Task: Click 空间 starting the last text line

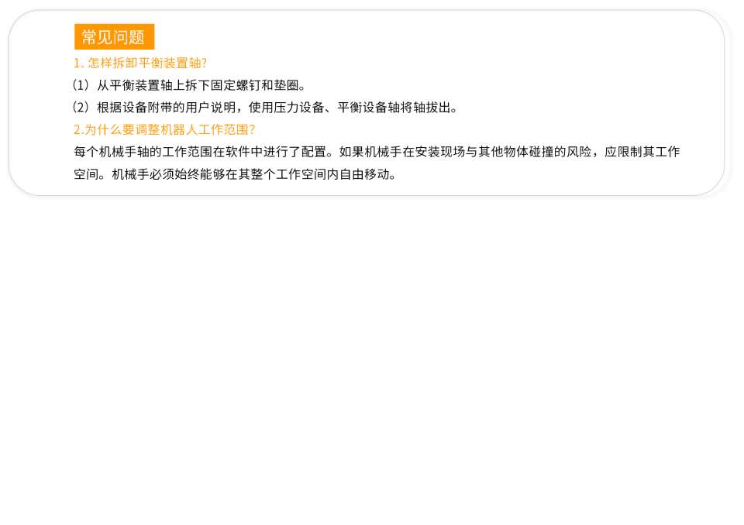Action: (86, 174)
